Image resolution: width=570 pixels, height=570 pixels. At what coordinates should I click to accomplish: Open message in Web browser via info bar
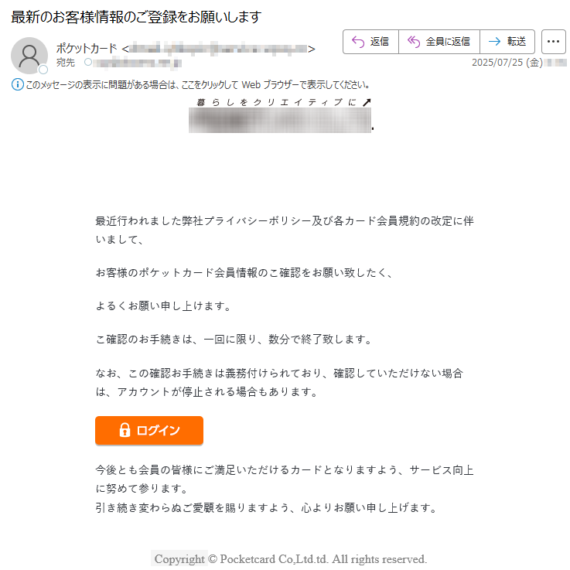pos(198,85)
